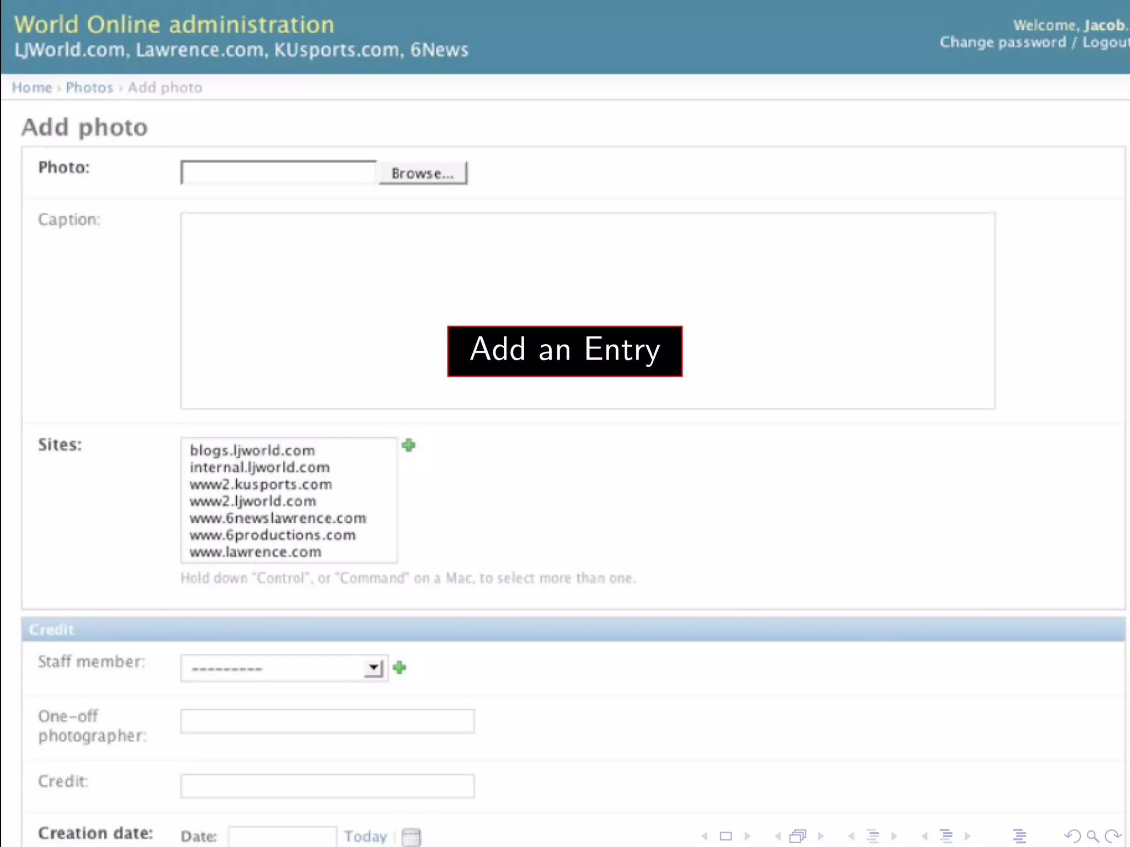This screenshot has height=847, width=1130.
Task: Go to Home breadcrumb link
Action: coord(31,88)
